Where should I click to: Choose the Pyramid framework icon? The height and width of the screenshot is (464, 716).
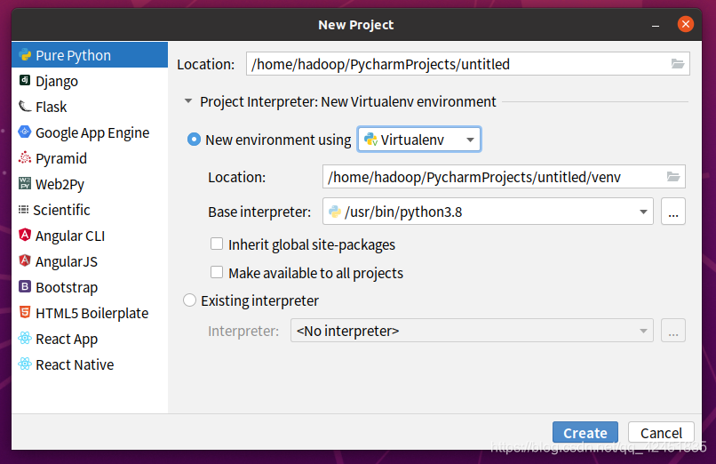tap(25, 158)
